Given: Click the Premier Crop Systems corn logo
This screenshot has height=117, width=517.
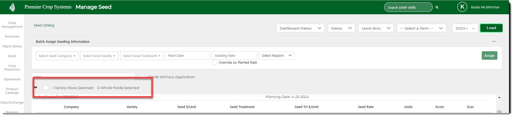Looking at the screenshot, I should pyautogui.click(x=12, y=7).
